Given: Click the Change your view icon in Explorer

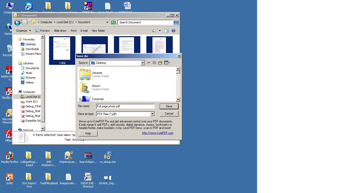Looking at the screenshot, I should pos(154,31).
